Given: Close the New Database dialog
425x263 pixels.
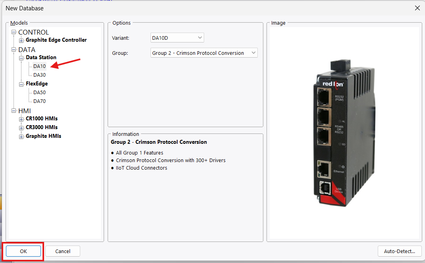Looking at the screenshot, I should click(417, 8).
